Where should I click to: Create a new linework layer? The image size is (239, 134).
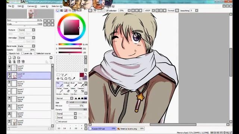14,58
